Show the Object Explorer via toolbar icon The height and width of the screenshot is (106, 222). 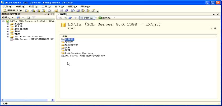tap(83, 11)
